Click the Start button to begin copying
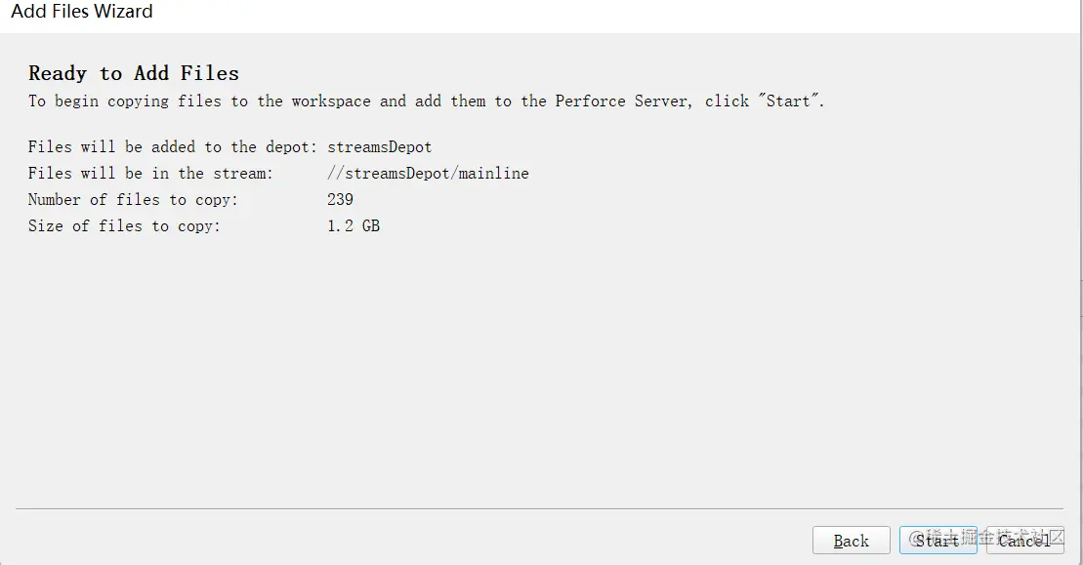 [937, 541]
